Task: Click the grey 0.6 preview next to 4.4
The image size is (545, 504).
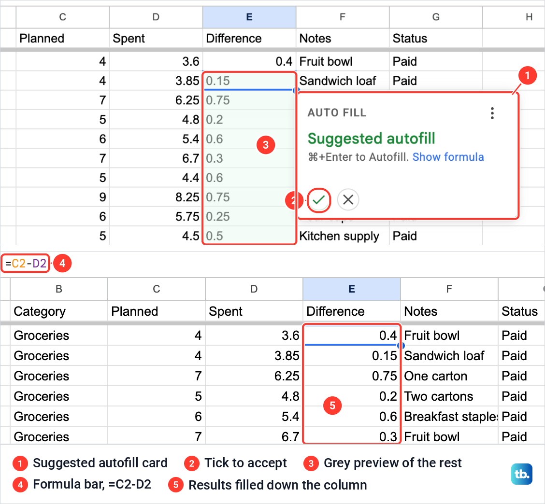Action: pos(249,178)
